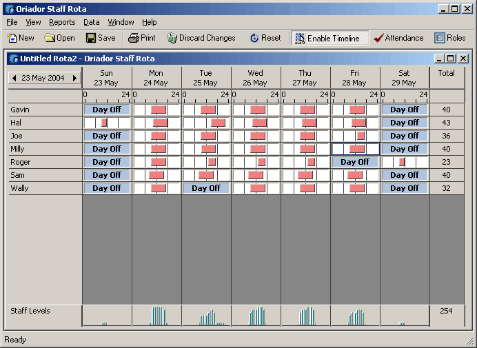Toggle the Enable Timeline button
The image size is (477, 348).
329,38
